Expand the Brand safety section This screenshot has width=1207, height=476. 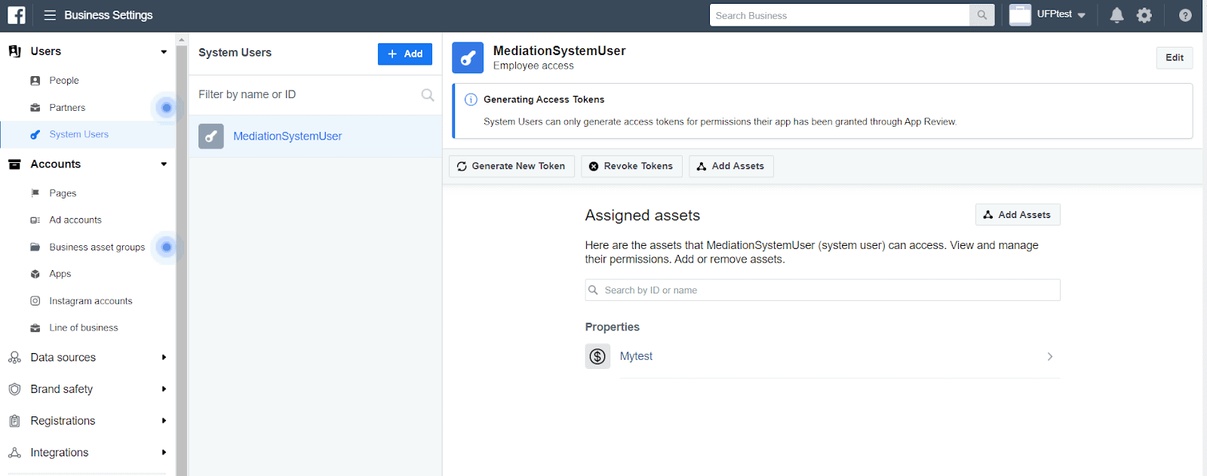click(x=164, y=389)
